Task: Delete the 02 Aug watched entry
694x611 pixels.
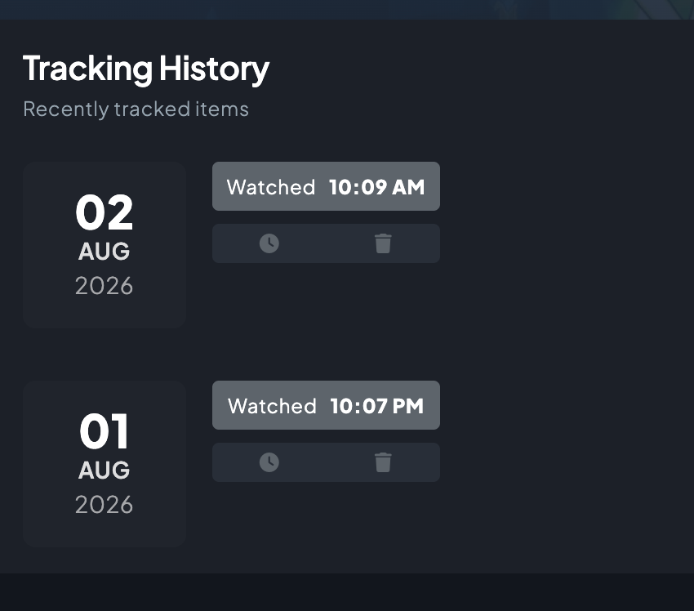Action: [383, 243]
